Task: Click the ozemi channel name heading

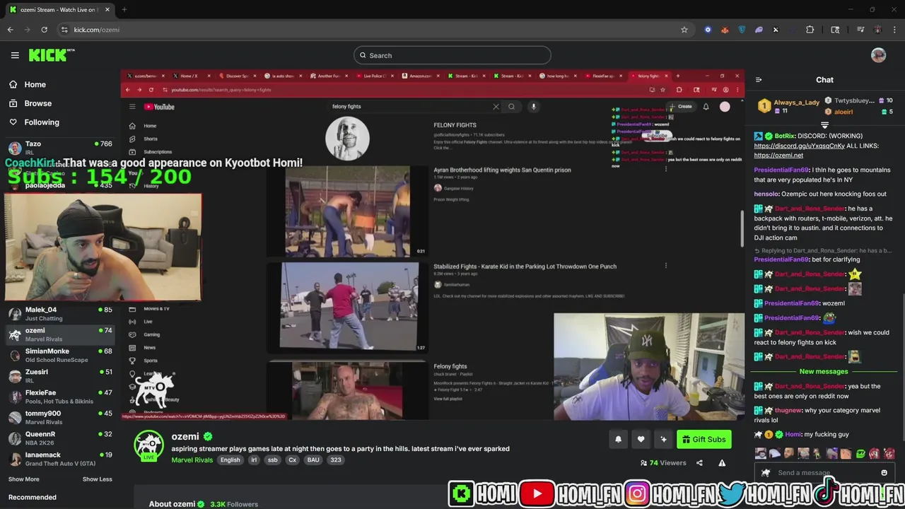Action: click(185, 436)
